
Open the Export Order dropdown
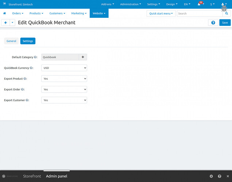click(x=64, y=89)
